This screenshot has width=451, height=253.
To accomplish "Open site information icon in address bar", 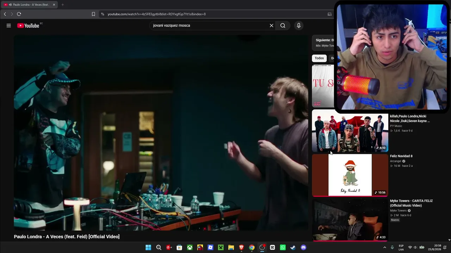I will click(103, 14).
